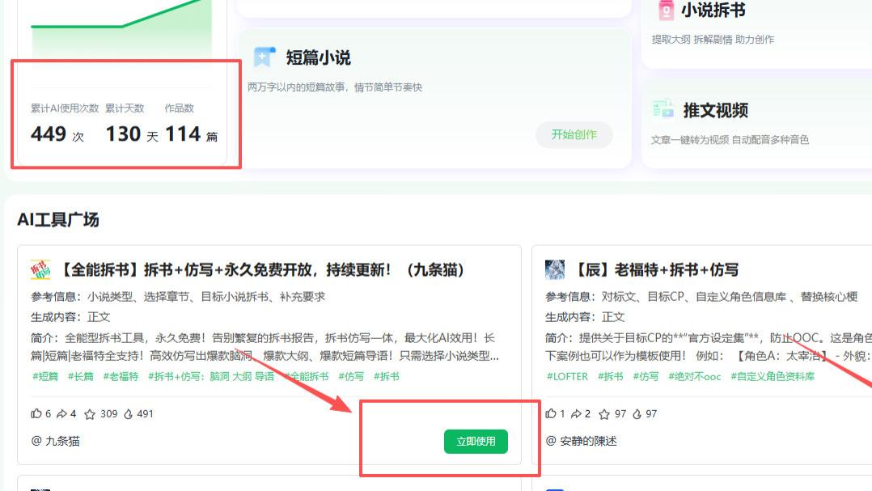Click the thumbs-up icon on 全能拆书 card
Viewport: 872px width, 491px height.
point(35,413)
